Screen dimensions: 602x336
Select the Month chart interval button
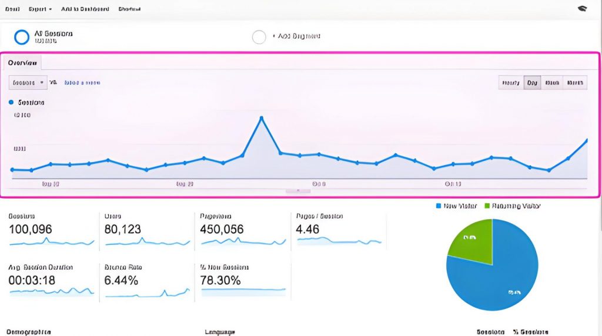[x=574, y=83]
